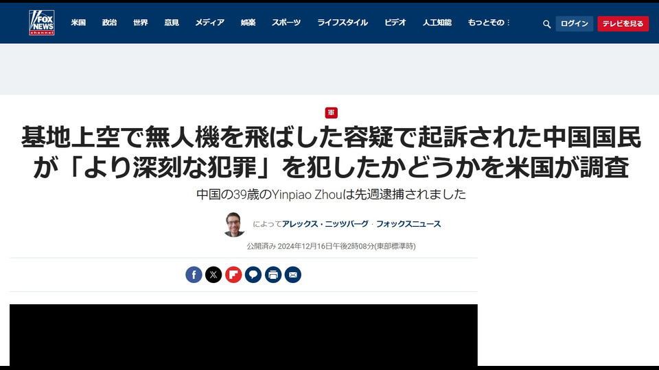Email the article via envelope icon
Image resolution: width=659 pixels, height=370 pixels.
[x=293, y=275]
